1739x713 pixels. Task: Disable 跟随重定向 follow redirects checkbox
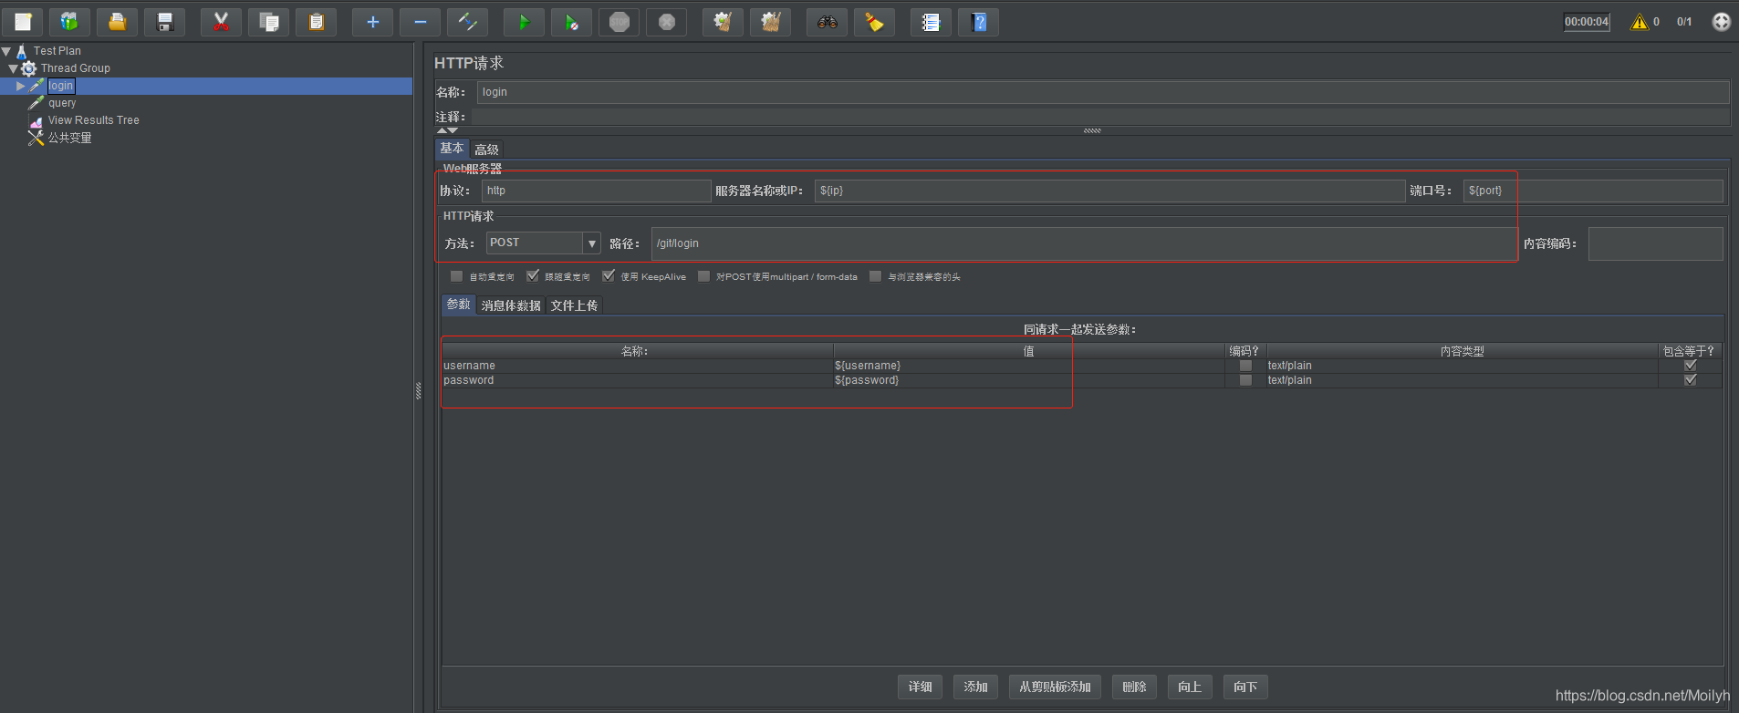click(x=533, y=276)
